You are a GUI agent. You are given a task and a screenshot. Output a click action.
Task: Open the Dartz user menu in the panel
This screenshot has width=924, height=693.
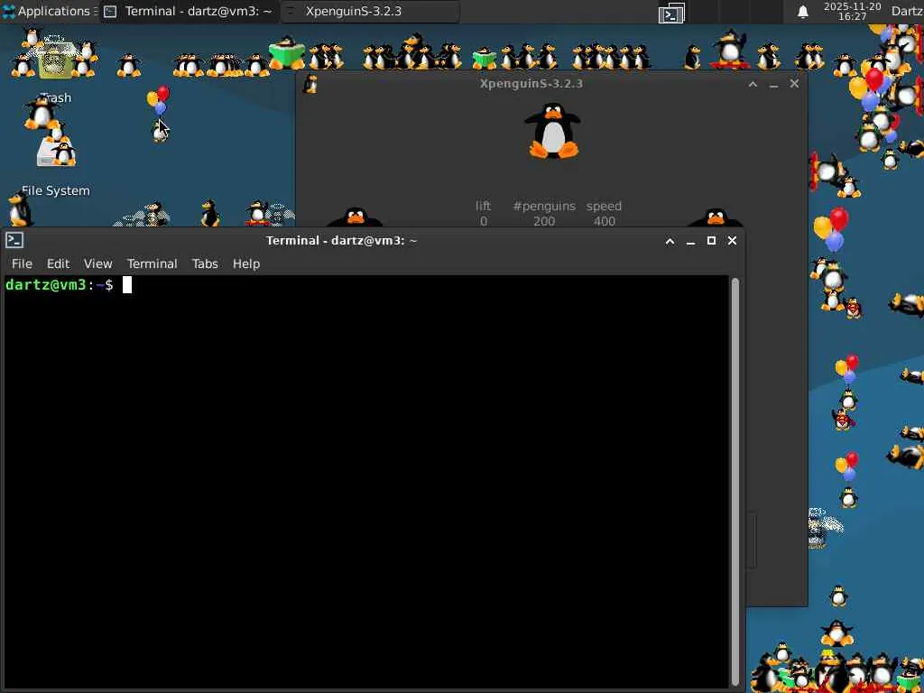pyautogui.click(x=907, y=11)
